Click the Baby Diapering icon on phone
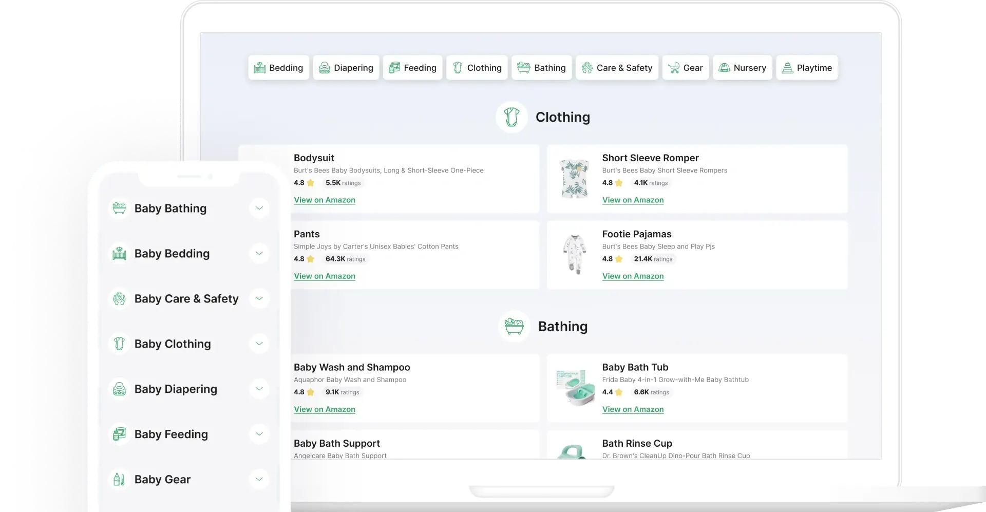Screen dimensions: 986x512 (119, 389)
